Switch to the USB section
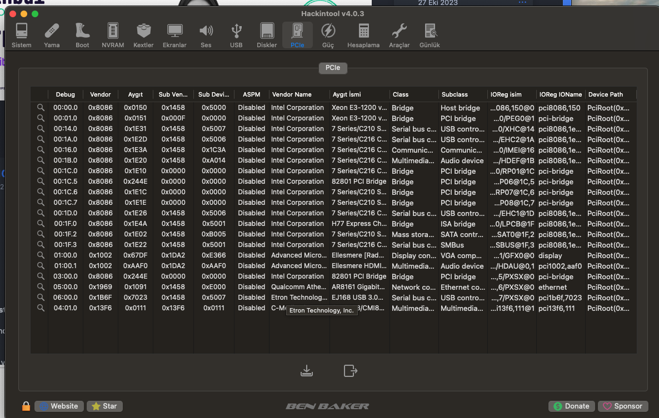This screenshot has height=418, width=659. coord(236,35)
